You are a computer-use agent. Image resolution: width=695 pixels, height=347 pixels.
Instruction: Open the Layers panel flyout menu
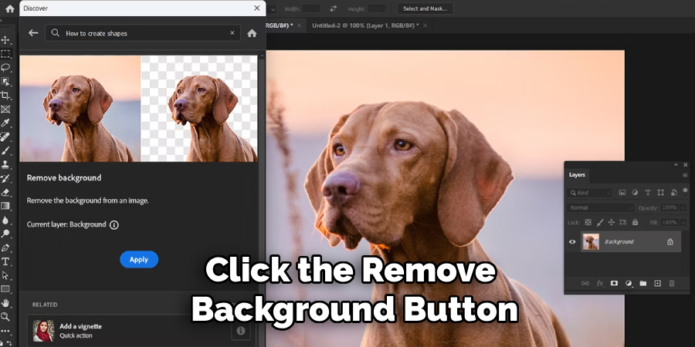tap(685, 175)
